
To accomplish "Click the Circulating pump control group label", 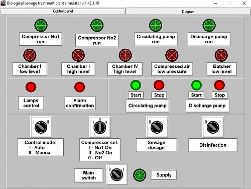I will point(148,106).
